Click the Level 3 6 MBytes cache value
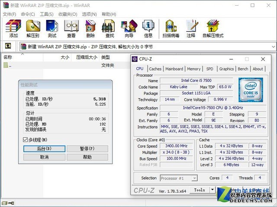The width and height of the screenshot is (277, 207). (x=231, y=165)
